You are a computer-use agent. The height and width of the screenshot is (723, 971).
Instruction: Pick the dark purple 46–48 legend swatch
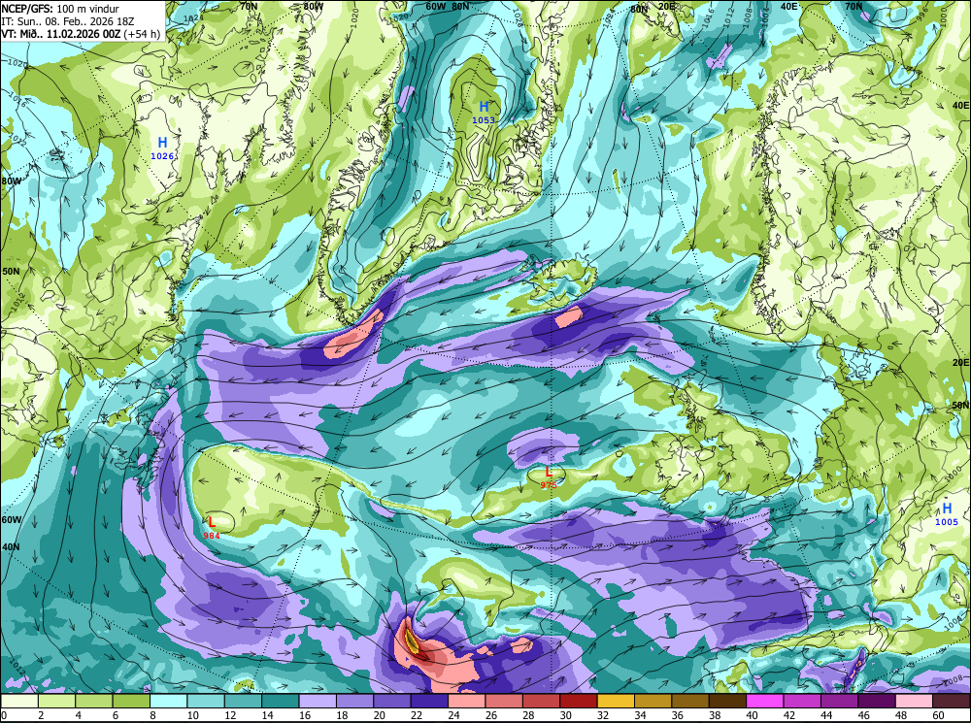[876, 701]
